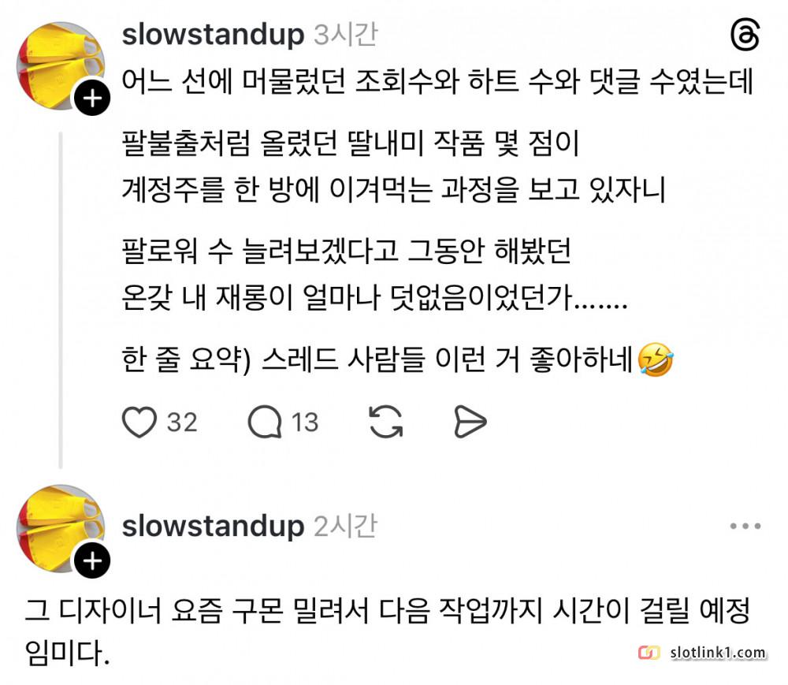788x685 pixels.
Task: Share the post with the paper plane icon
Action: click(470, 423)
